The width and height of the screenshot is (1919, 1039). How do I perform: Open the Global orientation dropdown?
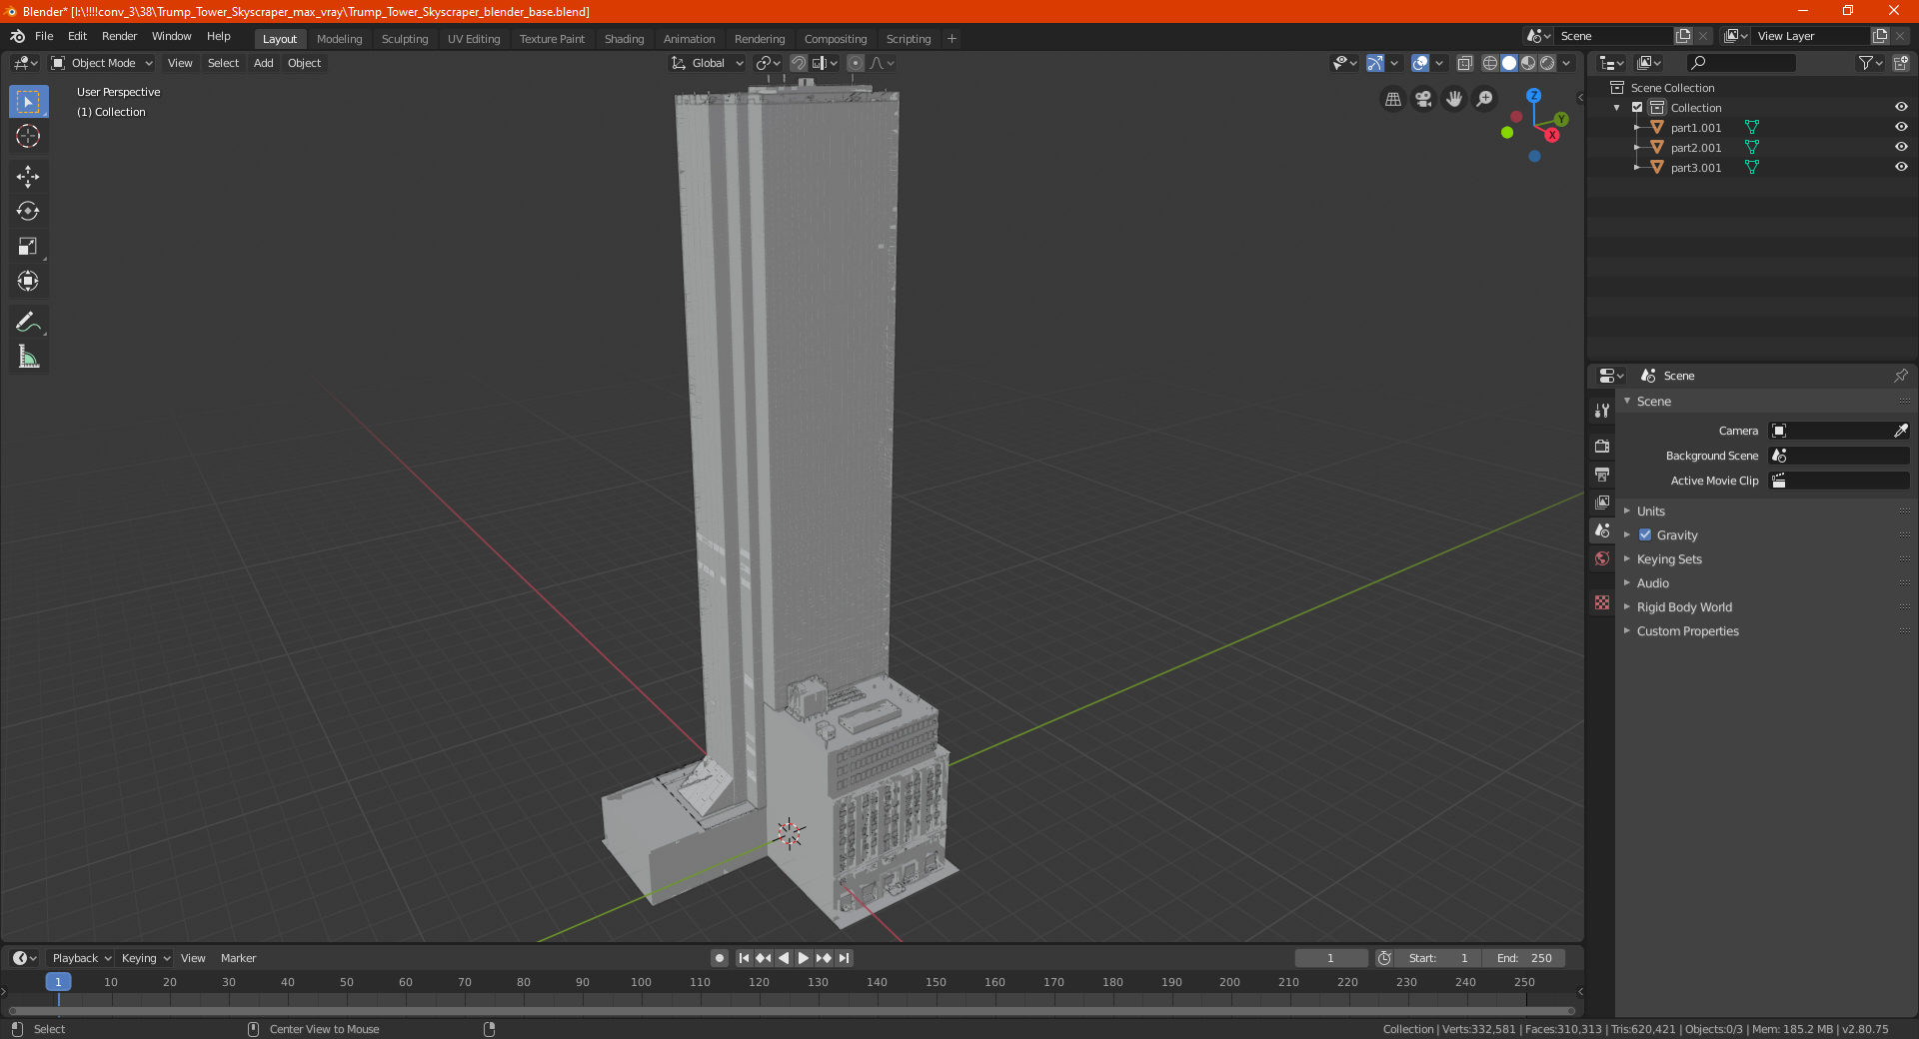tap(708, 63)
